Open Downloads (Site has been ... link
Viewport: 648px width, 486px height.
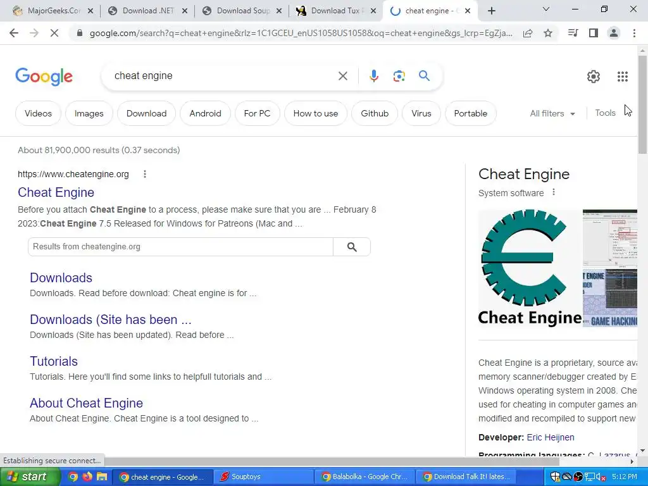point(110,320)
